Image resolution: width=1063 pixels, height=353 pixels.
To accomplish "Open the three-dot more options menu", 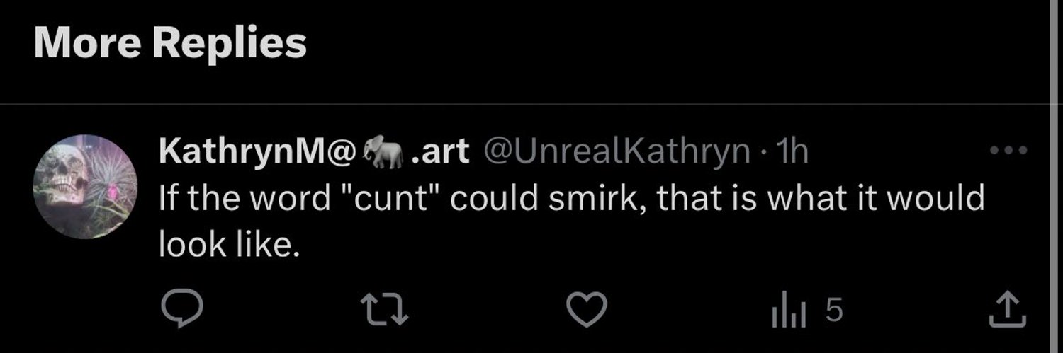I will coord(1008,150).
